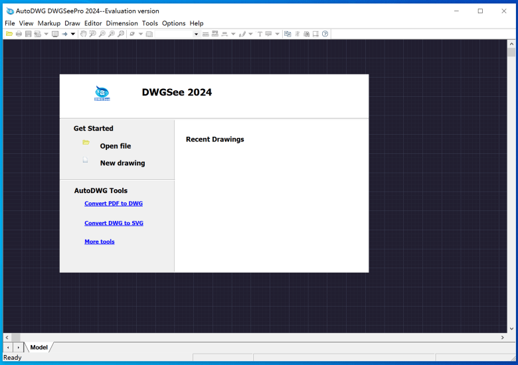Click the printer icon in toolbar
Image resolution: width=518 pixels, height=365 pixels.
(19, 34)
